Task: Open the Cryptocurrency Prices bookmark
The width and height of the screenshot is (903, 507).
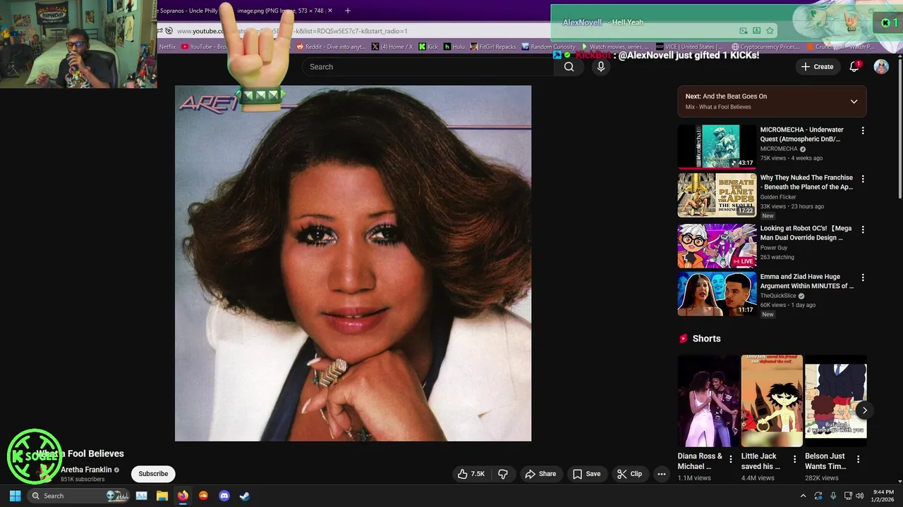Action: [765, 46]
